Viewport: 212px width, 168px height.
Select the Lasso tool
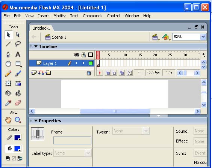pos(18,44)
